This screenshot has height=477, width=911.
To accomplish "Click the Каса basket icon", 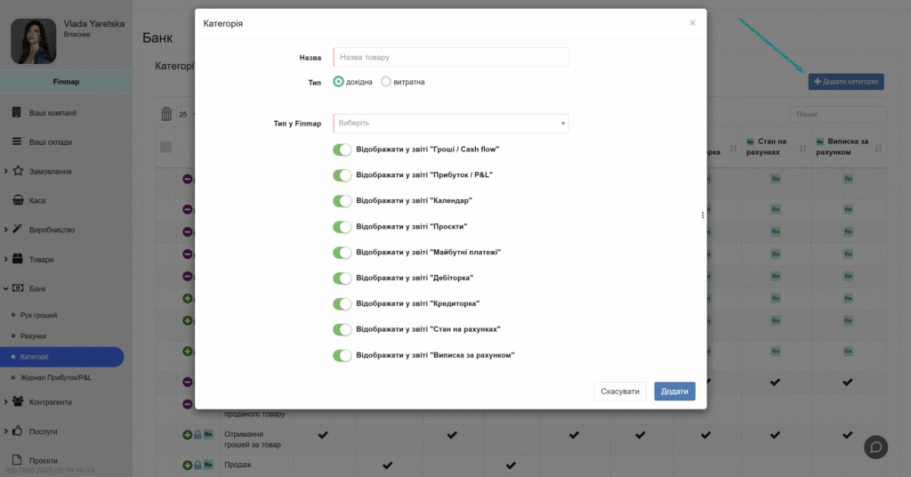I will pyautogui.click(x=17, y=200).
